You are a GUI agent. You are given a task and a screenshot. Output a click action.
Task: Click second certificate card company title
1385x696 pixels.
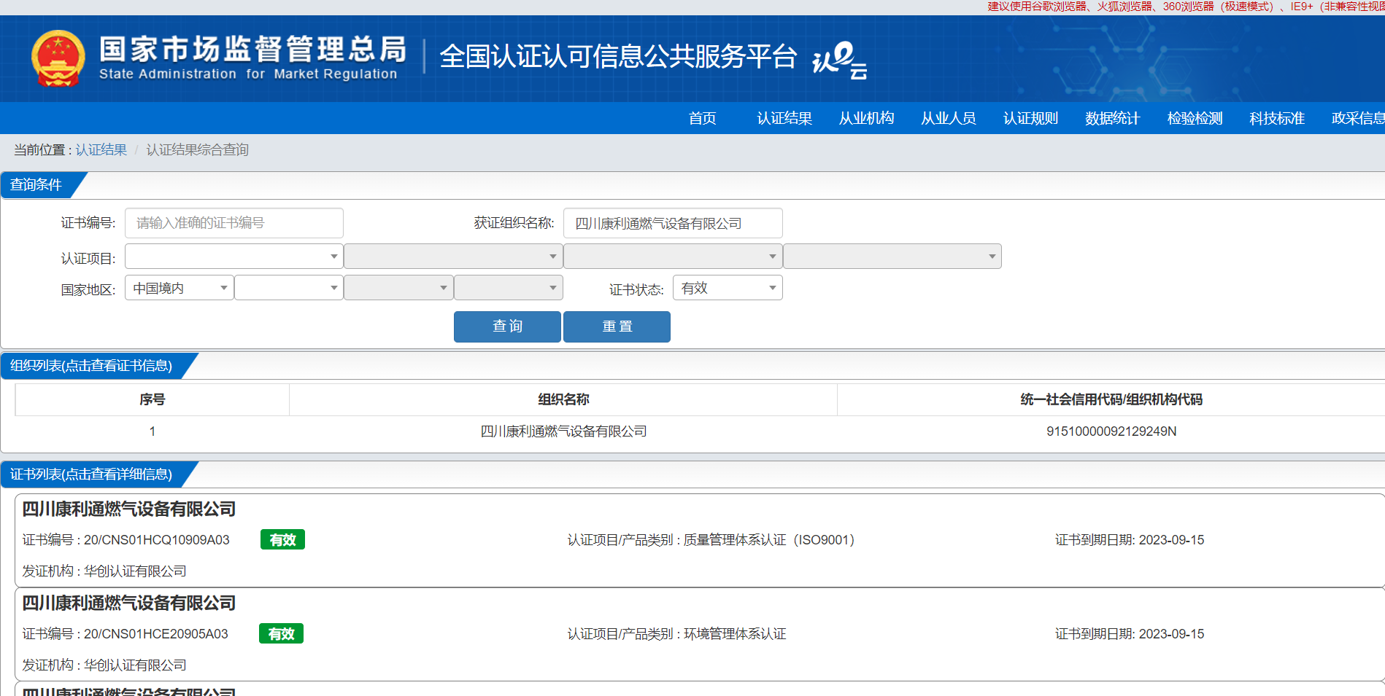pos(129,603)
